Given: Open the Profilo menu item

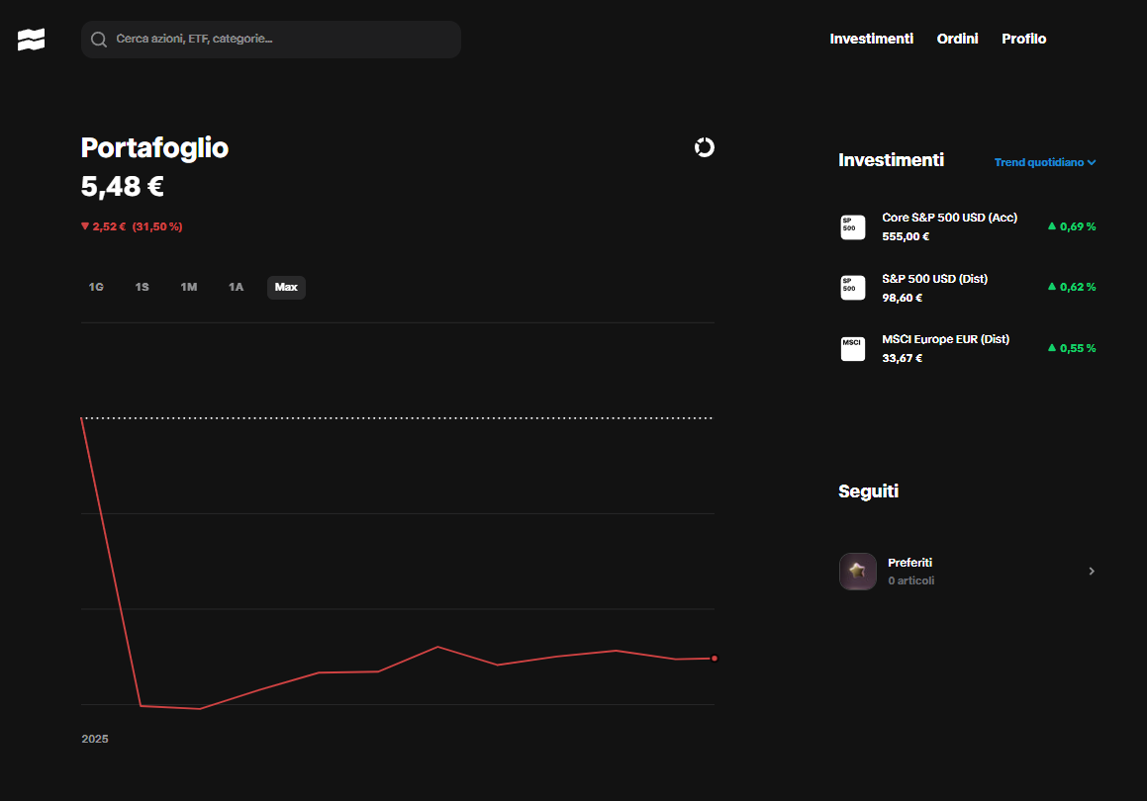Looking at the screenshot, I should (x=1023, y=39).
